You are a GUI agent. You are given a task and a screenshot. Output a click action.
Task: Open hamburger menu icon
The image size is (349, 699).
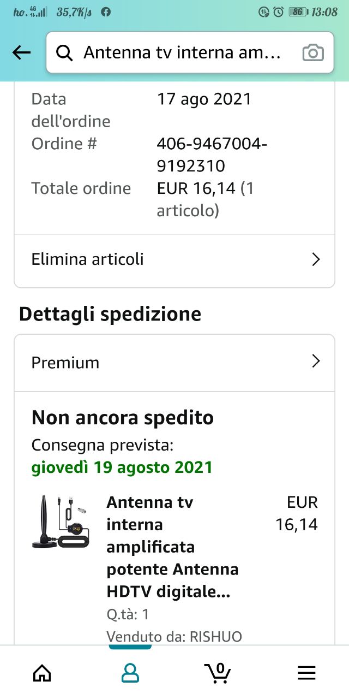click(x=306, y=673)
